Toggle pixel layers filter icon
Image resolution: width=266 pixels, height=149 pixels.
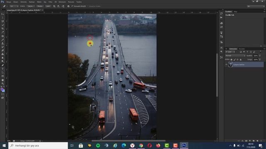[x=241, y=52]
